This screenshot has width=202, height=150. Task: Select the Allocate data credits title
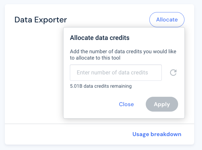click(99, 38)
